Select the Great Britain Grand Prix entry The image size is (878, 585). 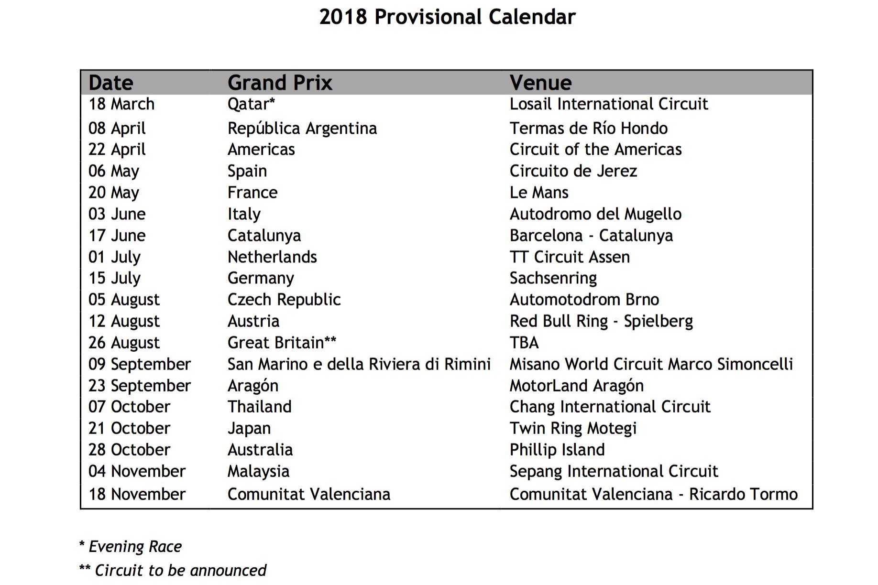282,343
